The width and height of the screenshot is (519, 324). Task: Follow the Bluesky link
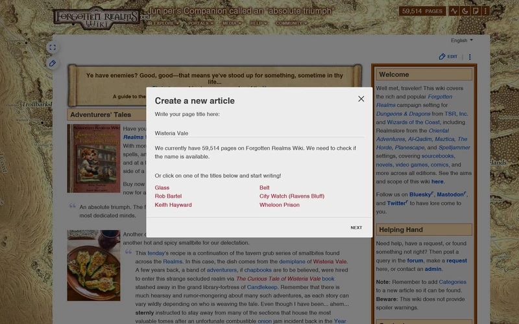(x=421, y=194)
